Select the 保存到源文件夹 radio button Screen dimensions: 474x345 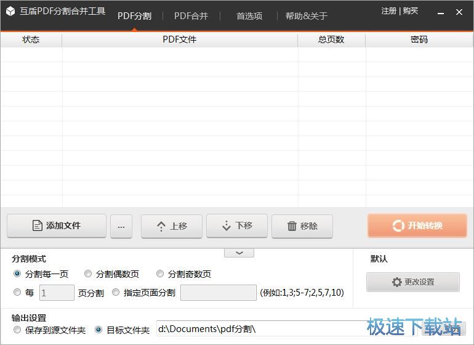coord(17,330)
